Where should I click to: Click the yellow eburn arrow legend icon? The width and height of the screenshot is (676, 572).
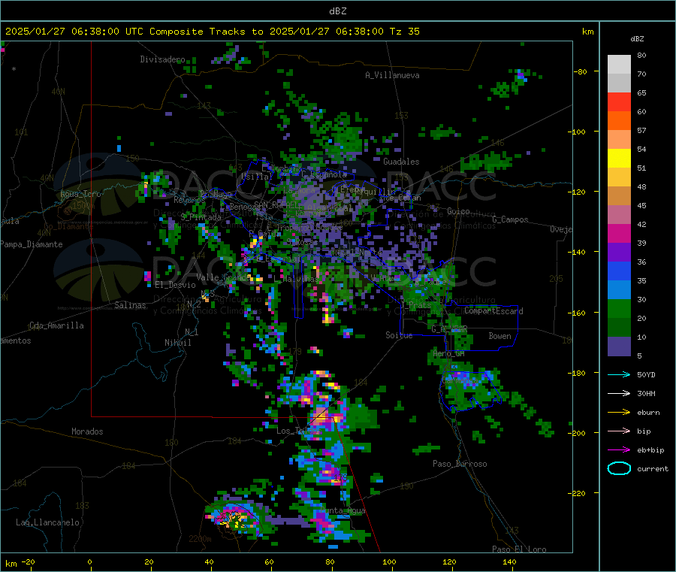pos(619,412)
